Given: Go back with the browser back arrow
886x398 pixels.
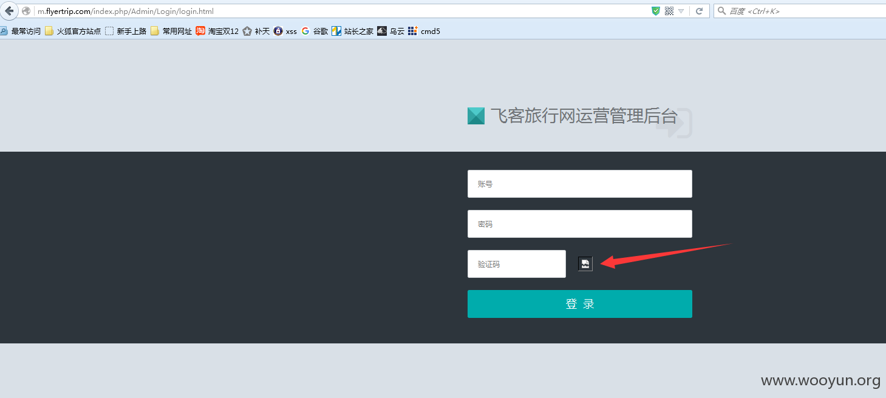Looking at the screenshot, I should pos(9,11).
